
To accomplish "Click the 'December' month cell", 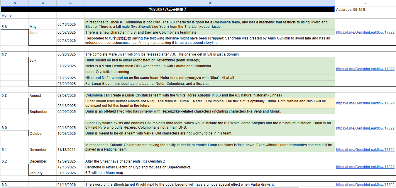I will point(43,161).
